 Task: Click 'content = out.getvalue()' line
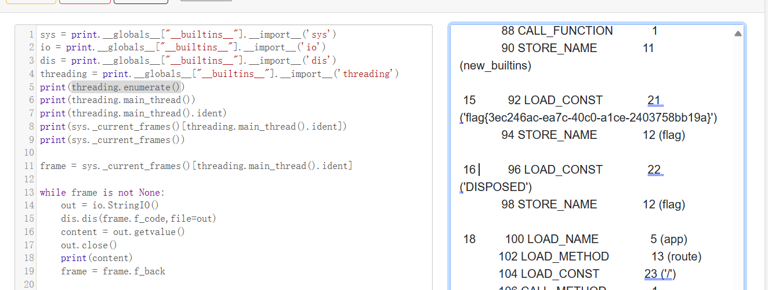click(123, 232)
